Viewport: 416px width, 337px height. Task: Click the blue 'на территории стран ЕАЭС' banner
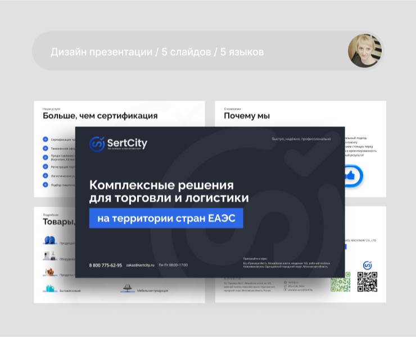166,218
